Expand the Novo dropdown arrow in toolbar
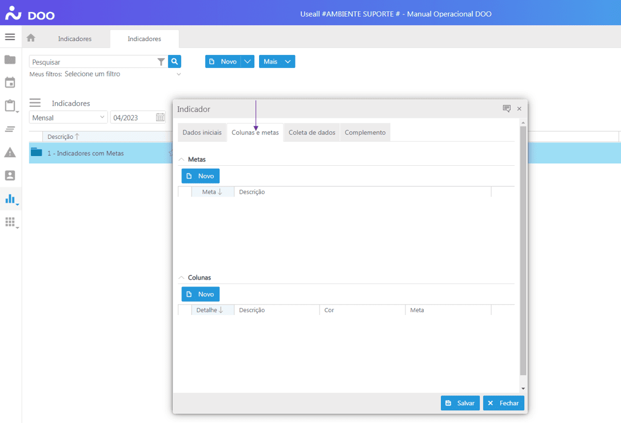This screenshot has height=423, width=621. tap(248, 61)
